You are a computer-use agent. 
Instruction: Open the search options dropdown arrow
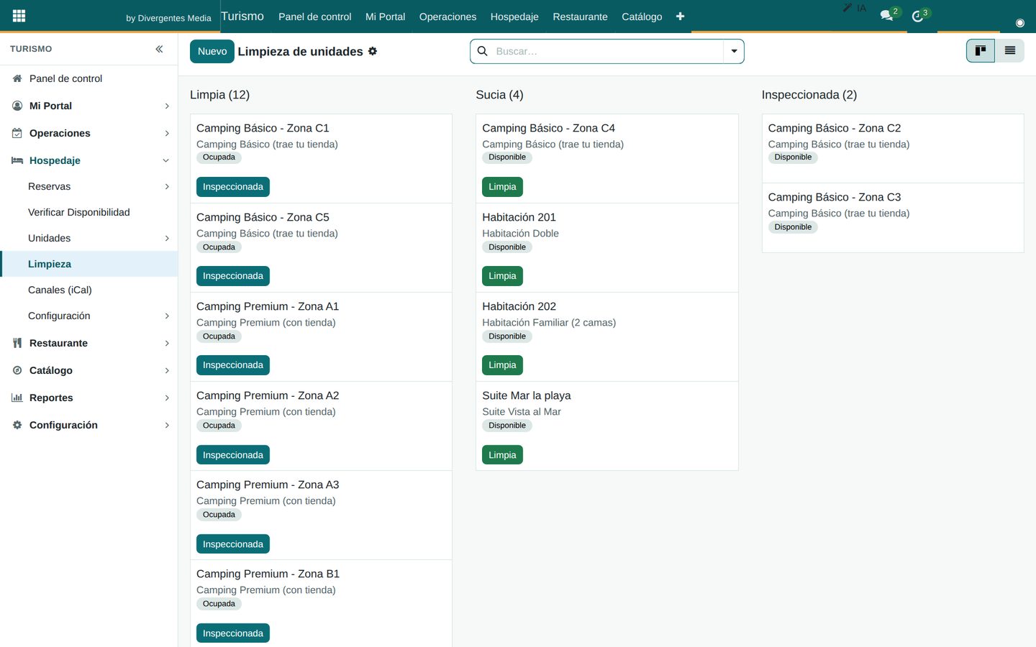[x=734, y=51]
